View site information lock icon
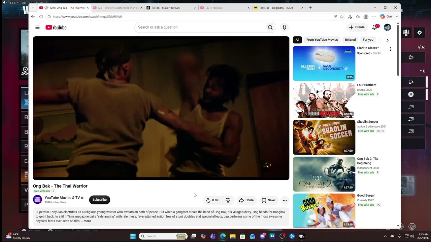The image size is (431, 242). point(49,16)
